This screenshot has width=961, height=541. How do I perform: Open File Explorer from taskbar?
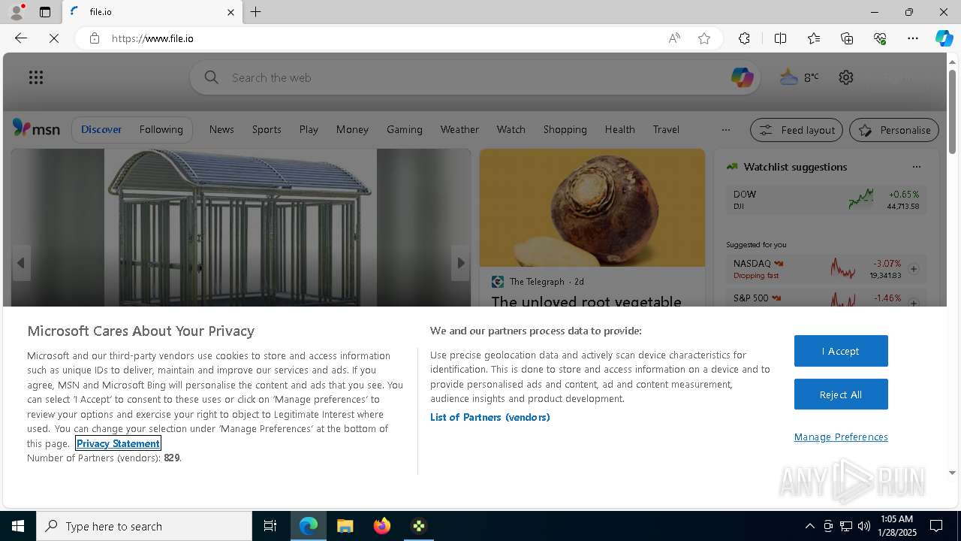pos(345,526)
